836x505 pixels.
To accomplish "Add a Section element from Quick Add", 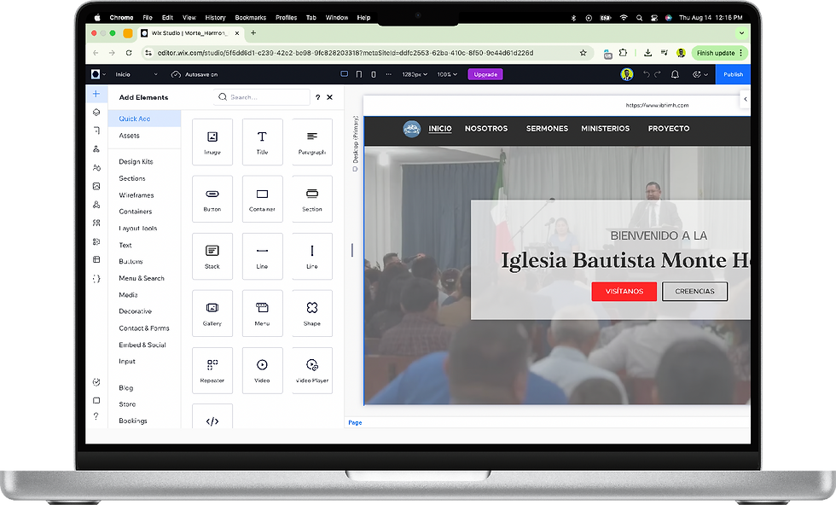I will 312,199.
